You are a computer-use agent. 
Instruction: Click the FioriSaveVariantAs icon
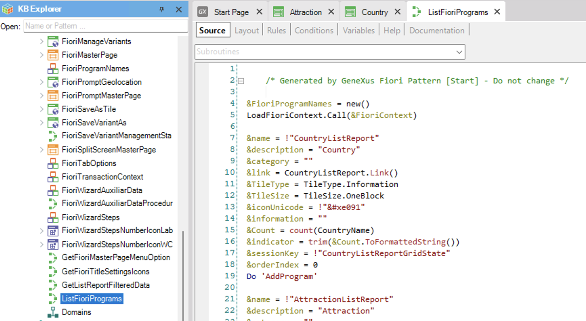[x=53, y=123]
